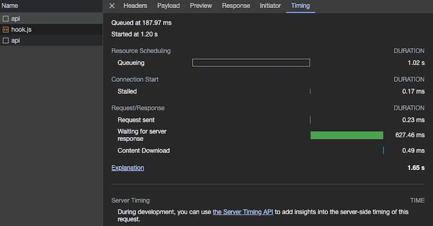Select the first api request name
The height and width of the screenshot is (226, 433).
pyautogui.click(x=16, y=18)
